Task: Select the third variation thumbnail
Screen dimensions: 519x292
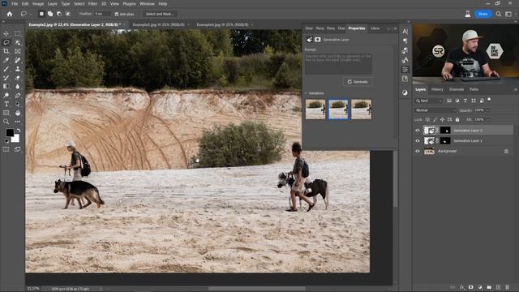Action: point(361,109)
